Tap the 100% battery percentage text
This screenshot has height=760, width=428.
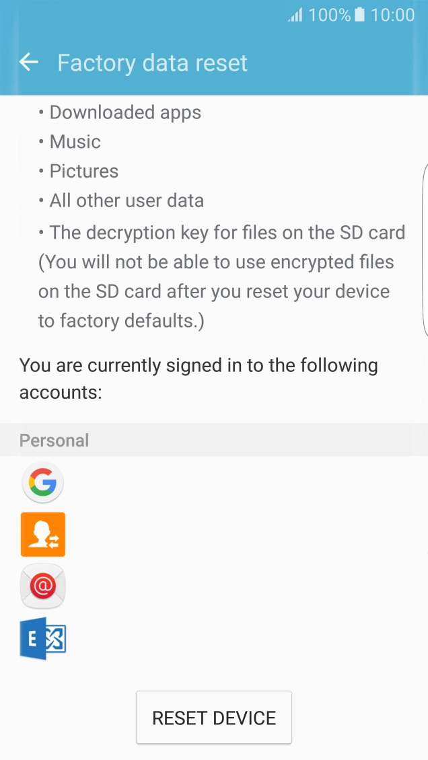point(329,15)
